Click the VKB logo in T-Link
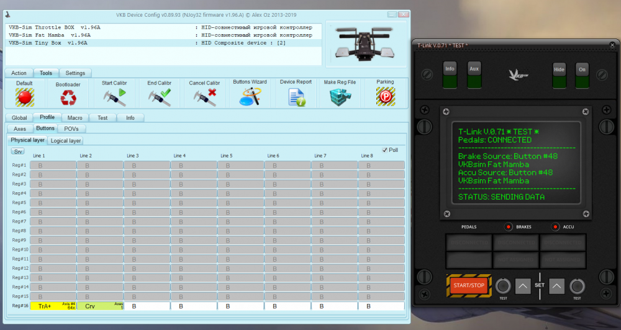Screen dimensions: 621x330 519,74
